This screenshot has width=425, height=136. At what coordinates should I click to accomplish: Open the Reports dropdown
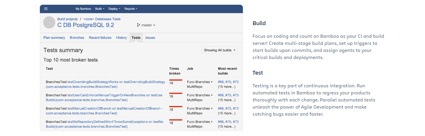(x=130, y=9)
